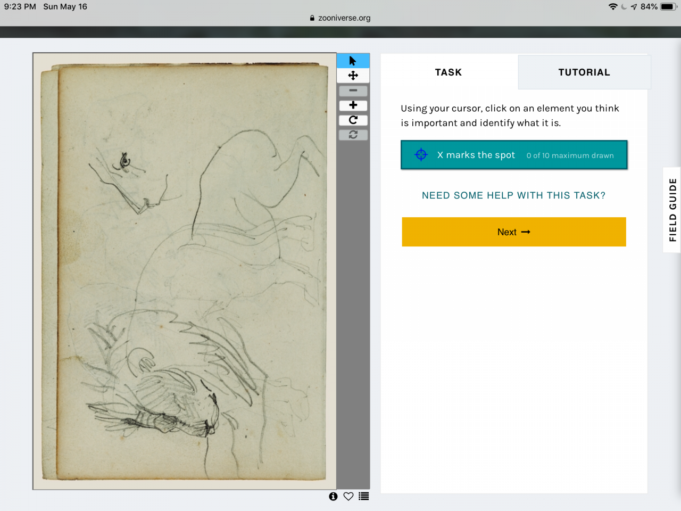The image size is (681, 511).
Task: Open Need Some Help With This Task
Action: tap(514, 195)
